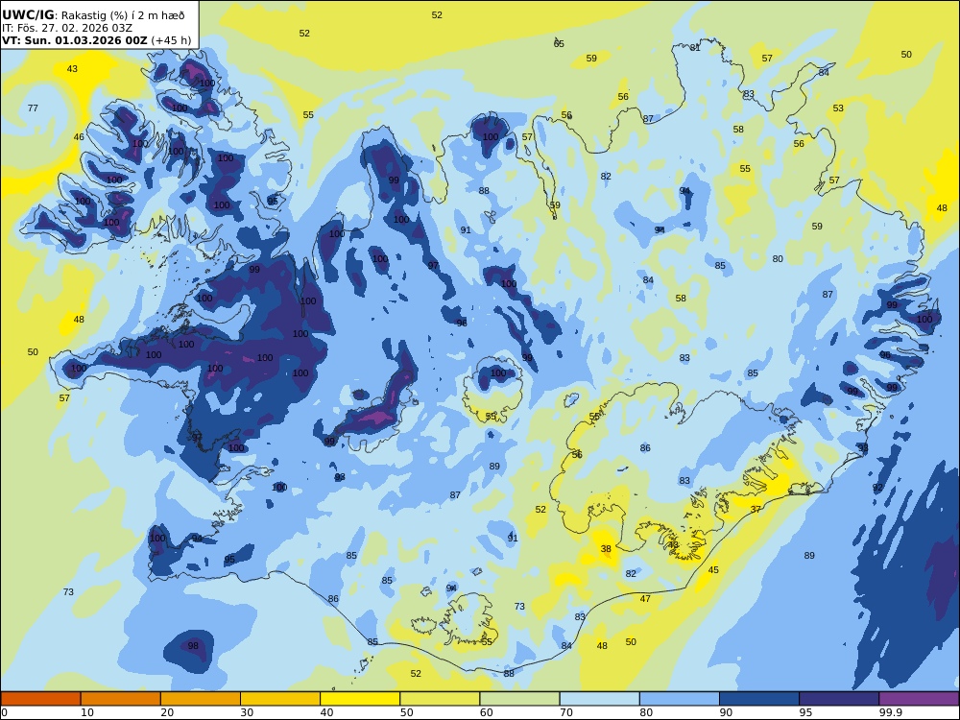Click the title line 'UWC/IG: Rakastig (%) í 2 m hæð'
The image size is (960, 720).
pyautogui.click(x=93, y=15)
